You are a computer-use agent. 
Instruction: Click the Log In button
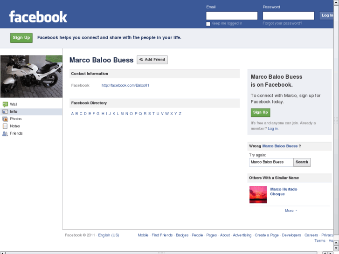coord(327,15)
